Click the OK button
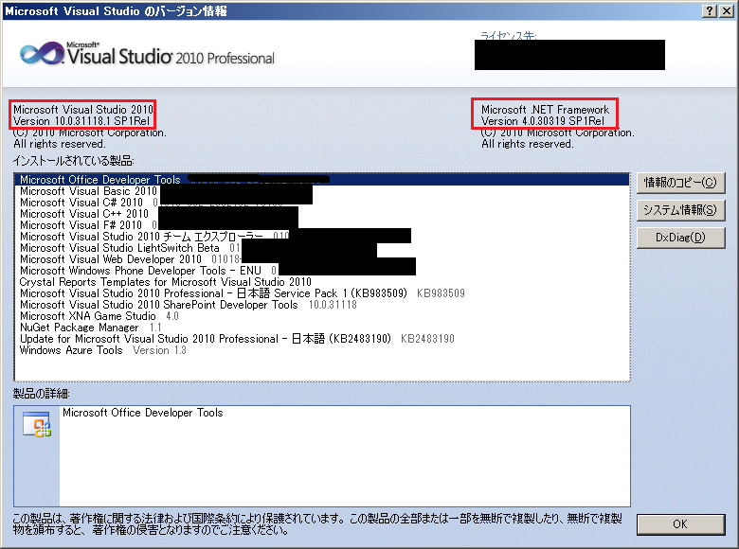The width and height of the screenshot is (739, 549). click(x=679, y=523)
